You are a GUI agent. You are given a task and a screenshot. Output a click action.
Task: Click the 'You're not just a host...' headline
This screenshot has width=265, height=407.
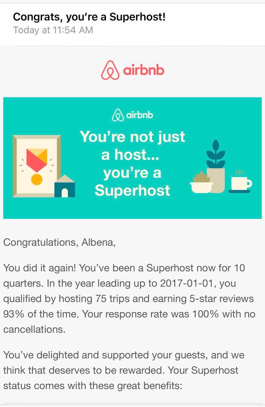pyautogui.click(x=132, y=145)
